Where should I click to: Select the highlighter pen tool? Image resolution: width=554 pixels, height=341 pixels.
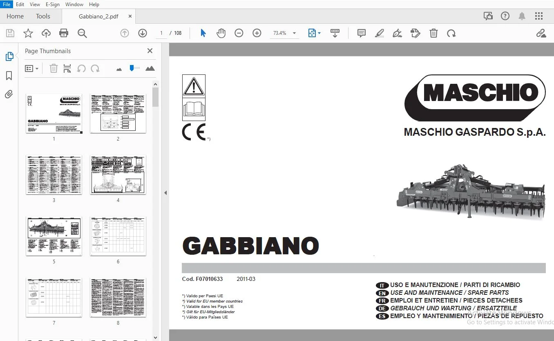point(380,33)
